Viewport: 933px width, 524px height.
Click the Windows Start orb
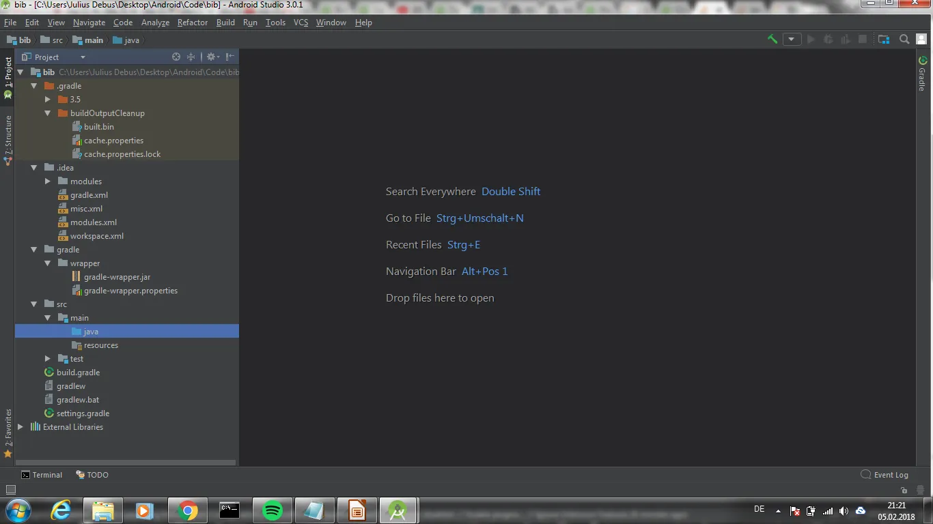tap(17, 510)
